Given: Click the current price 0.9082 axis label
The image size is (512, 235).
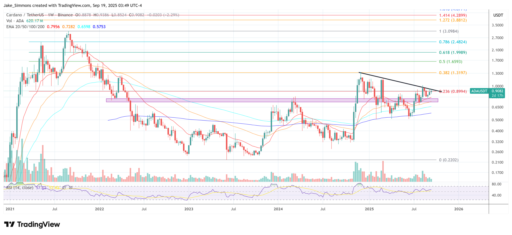Looking at the screenshot, I should (497, 91).
